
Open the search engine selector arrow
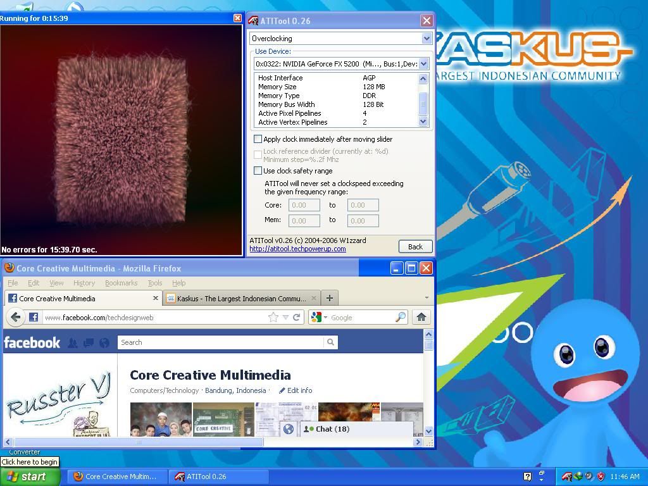pyautogui.click(x=326, y=318)
